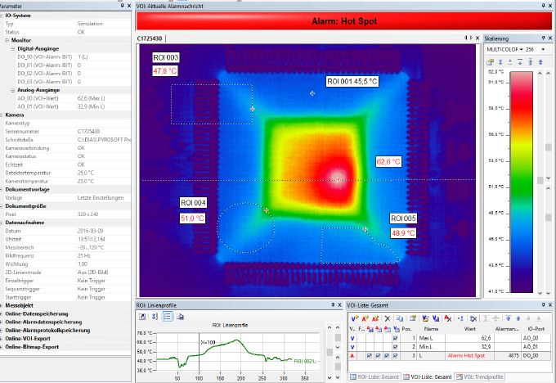Edit the alarm with the A pencil icon
Screen dimensions: 556x383
[375, 318]
